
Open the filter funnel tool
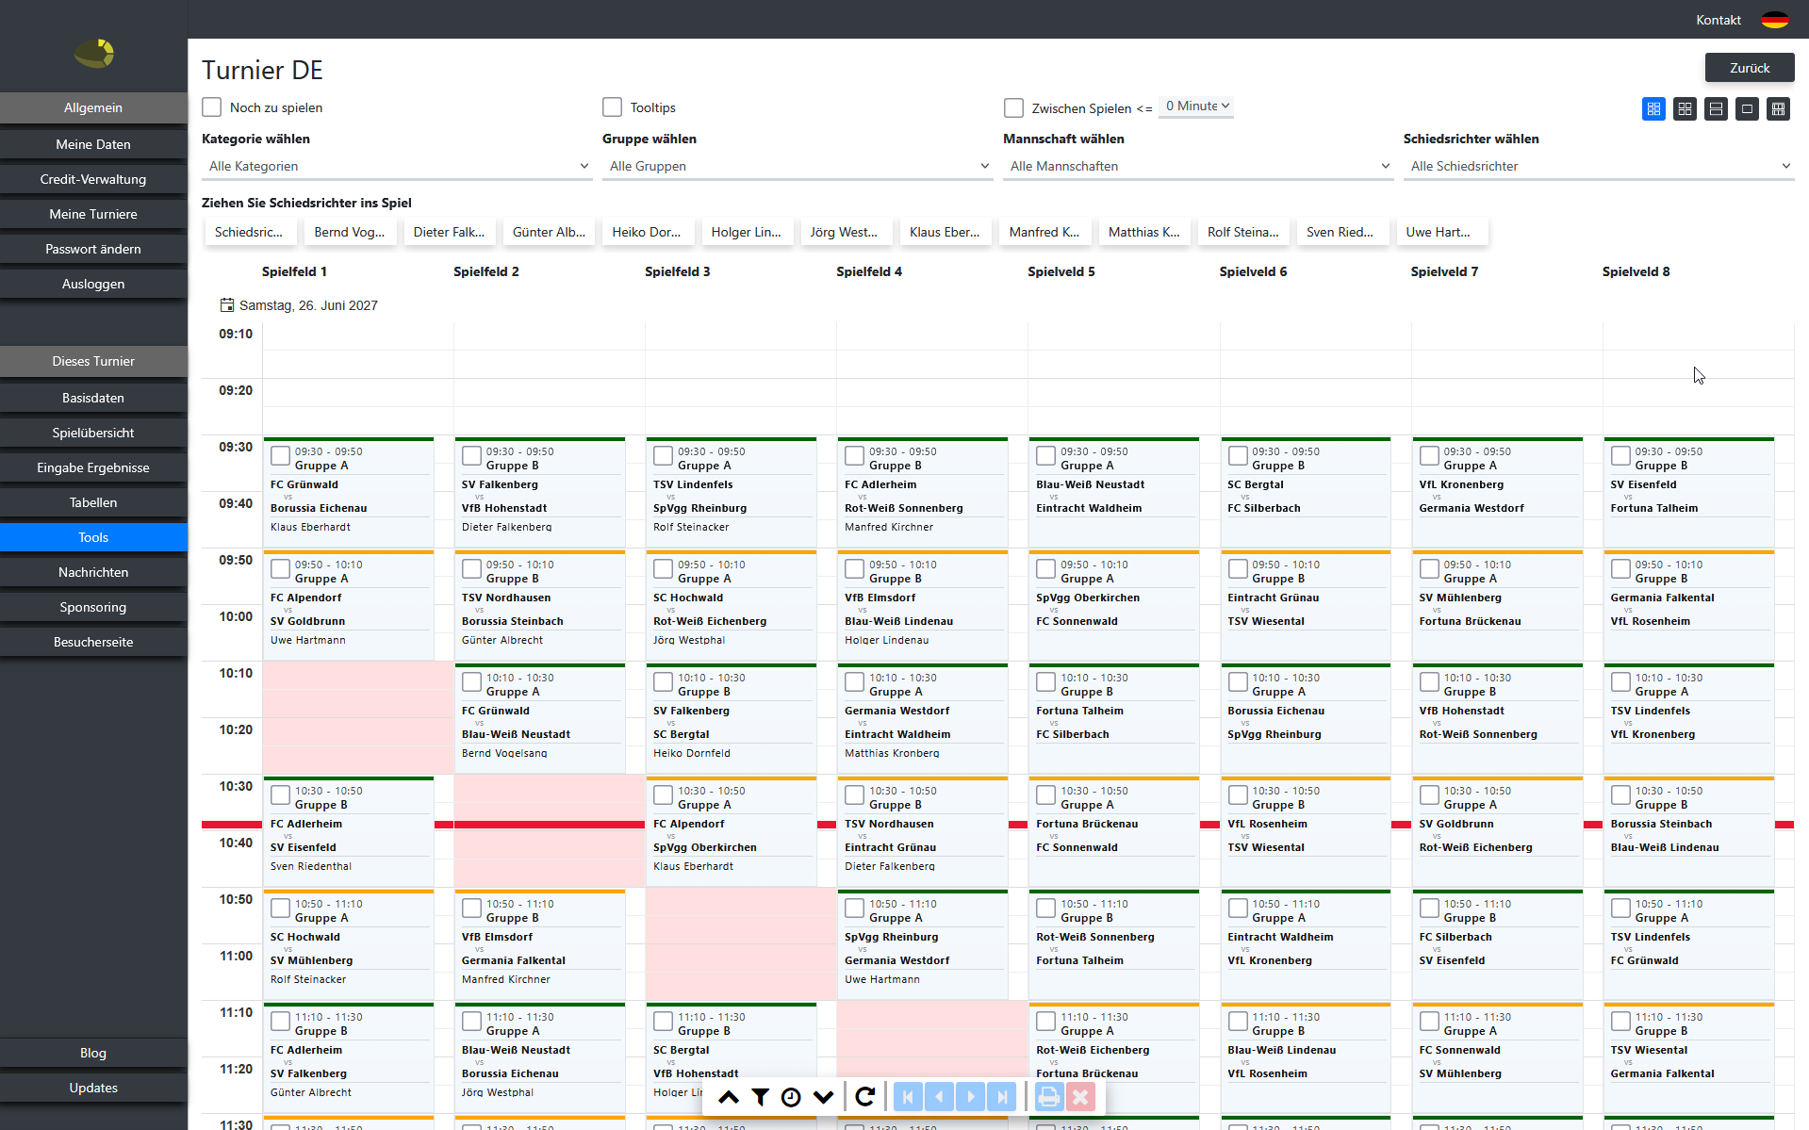(x=760, y=1097)
